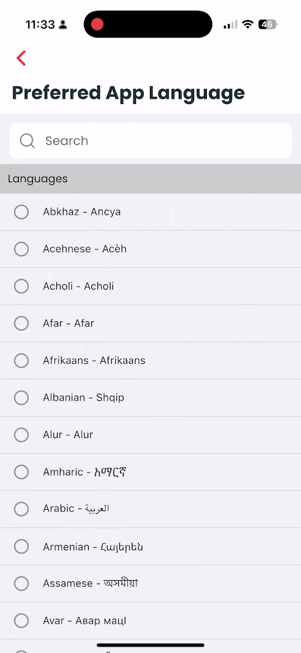The height and width of the screenshot is (653, 301).
Task: Select the Albanian - Shqip radio button
Action: pyautogui.click(x=21, y=398)
